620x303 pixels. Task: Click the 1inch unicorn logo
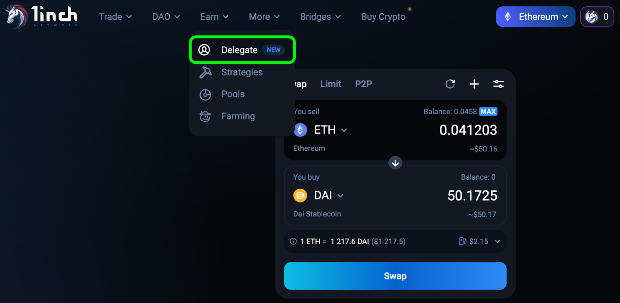pos(16,17)
